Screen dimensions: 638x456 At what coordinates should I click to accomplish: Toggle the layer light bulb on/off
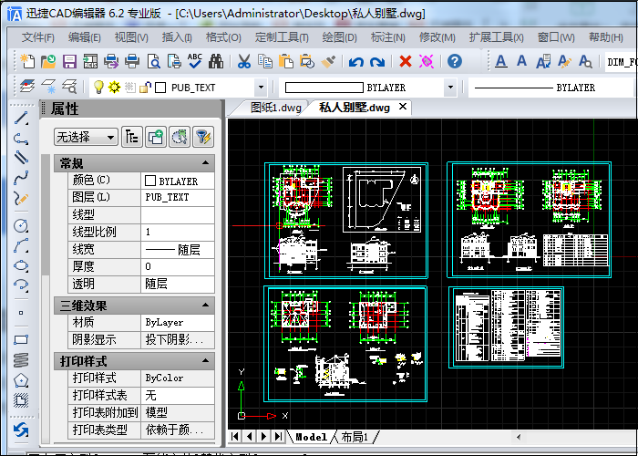click(x=98, y=87)
